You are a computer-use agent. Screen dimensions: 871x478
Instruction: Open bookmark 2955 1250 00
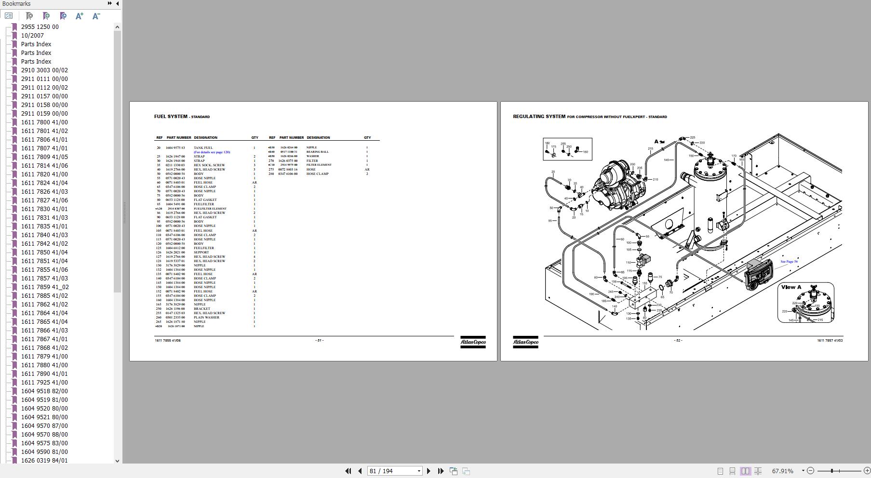[40, 27]
